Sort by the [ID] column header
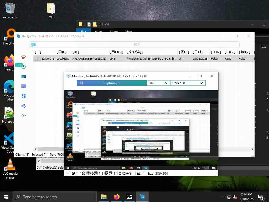This screenshot has width=269, height=202. click(75, 52)
